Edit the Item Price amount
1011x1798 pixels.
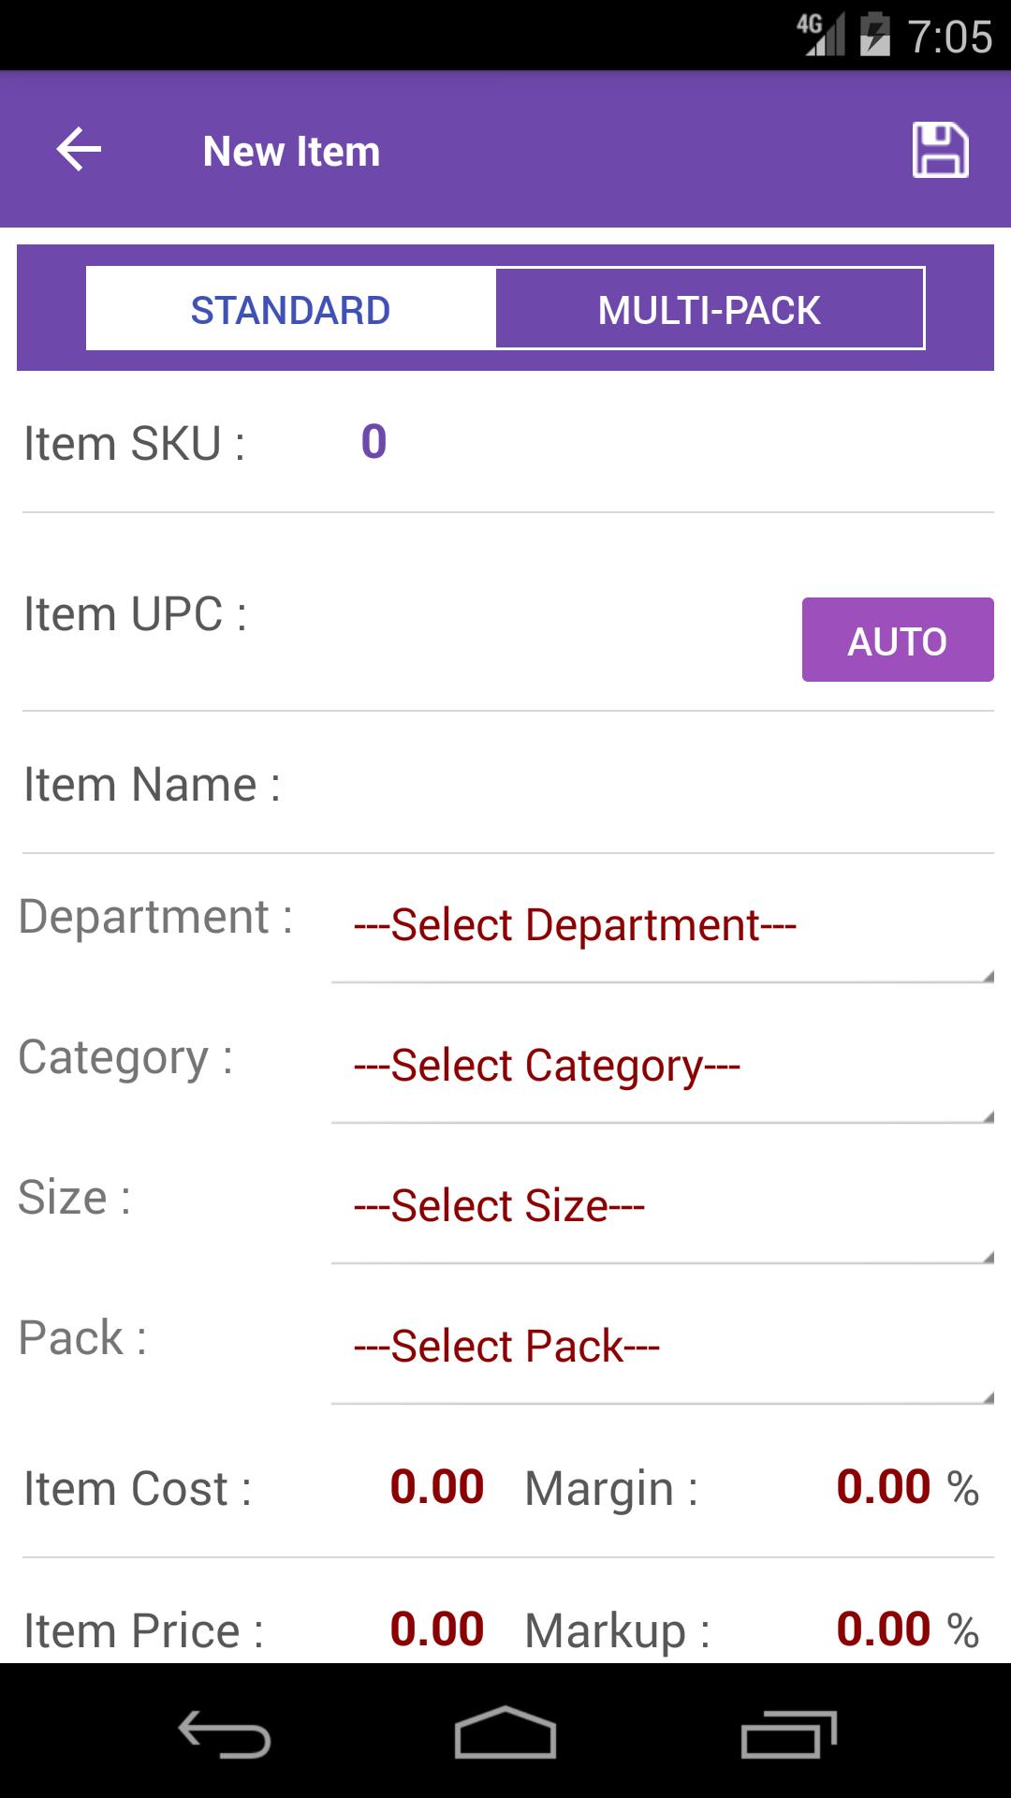[x=436, y=1629]
